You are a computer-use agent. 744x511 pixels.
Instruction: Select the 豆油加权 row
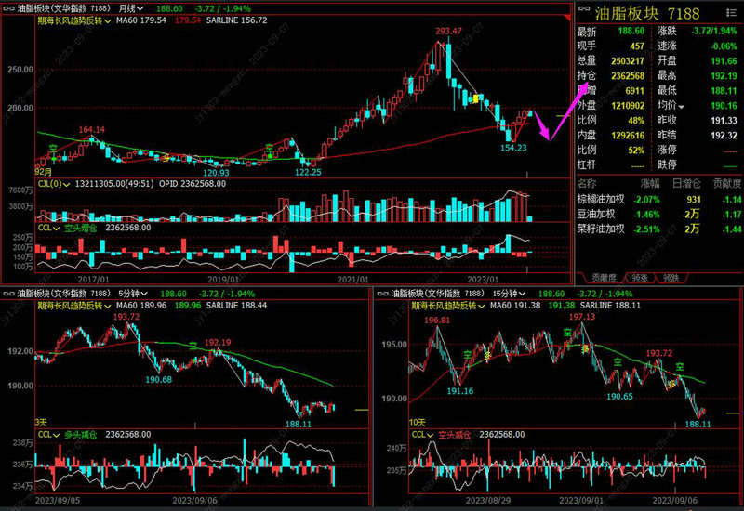[603, 214]
